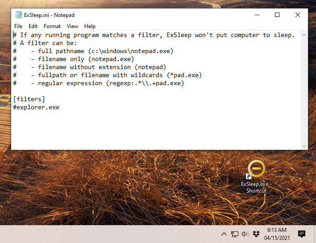
Task: Open the Edit menu
Action: (x=33, y=26)
